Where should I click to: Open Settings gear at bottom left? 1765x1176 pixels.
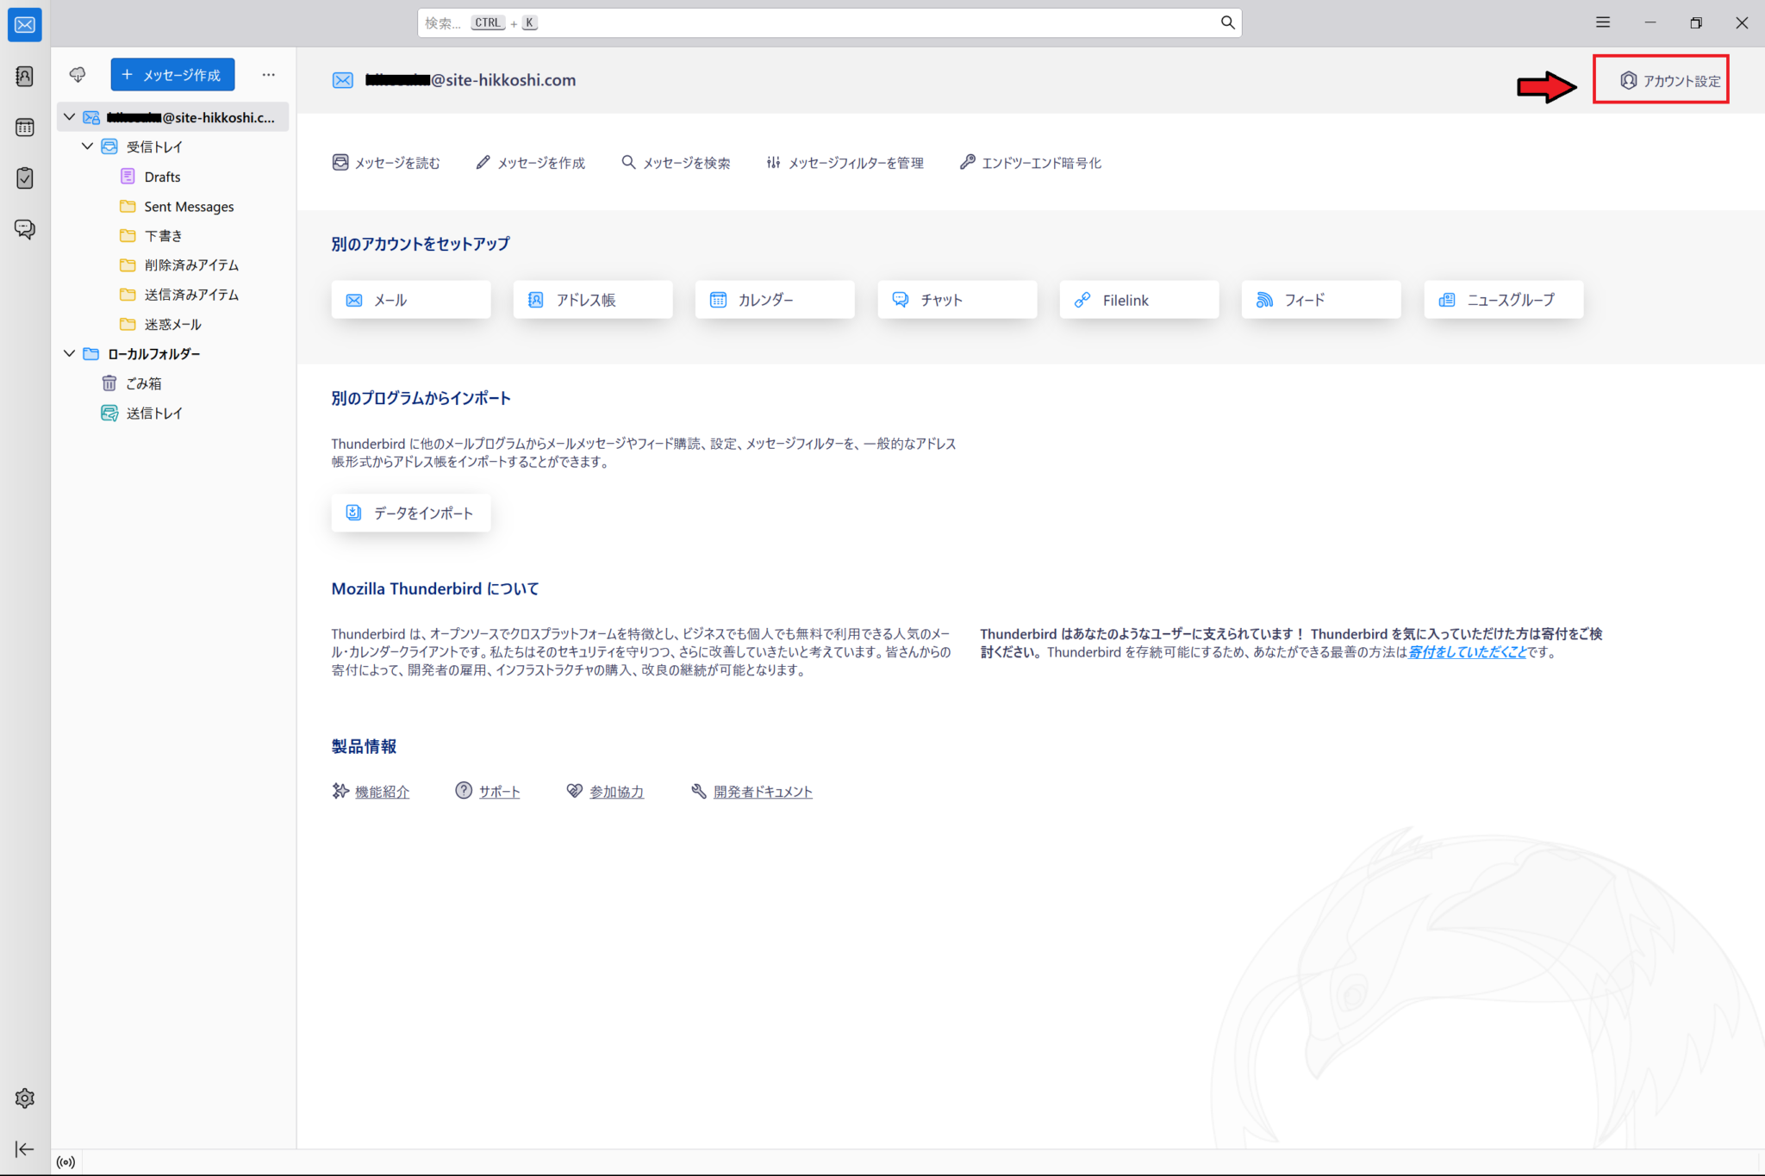tap(24, 1098)
